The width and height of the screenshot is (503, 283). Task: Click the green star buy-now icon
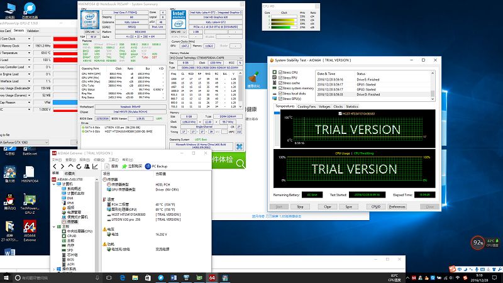[x=124, y=166]
